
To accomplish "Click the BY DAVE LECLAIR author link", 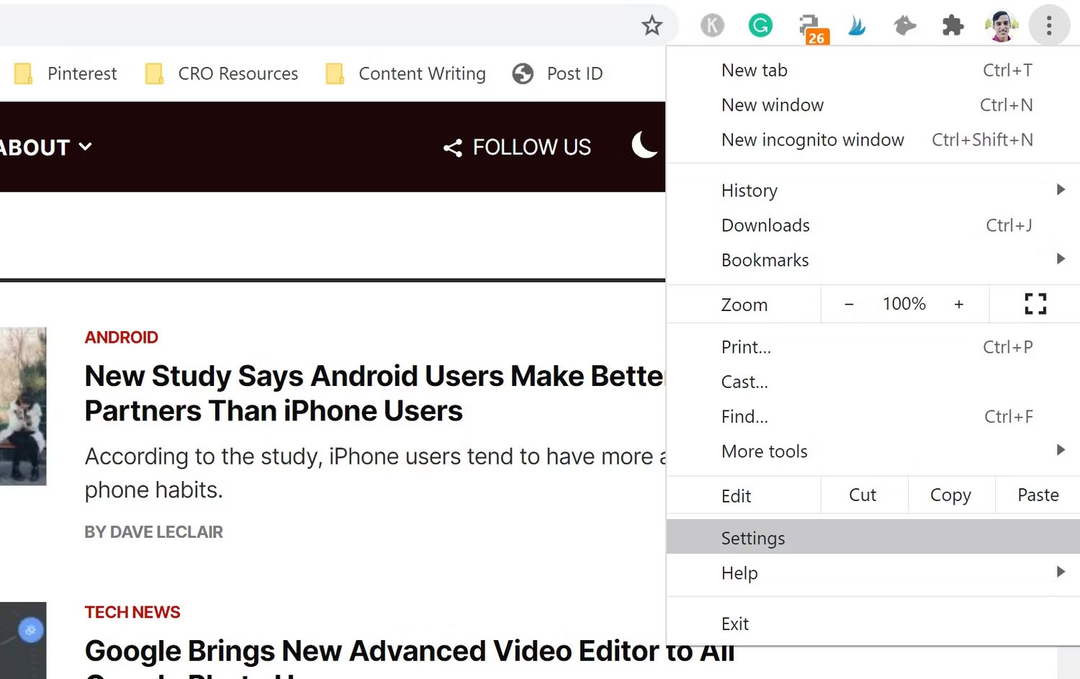I will click(153, 531).
